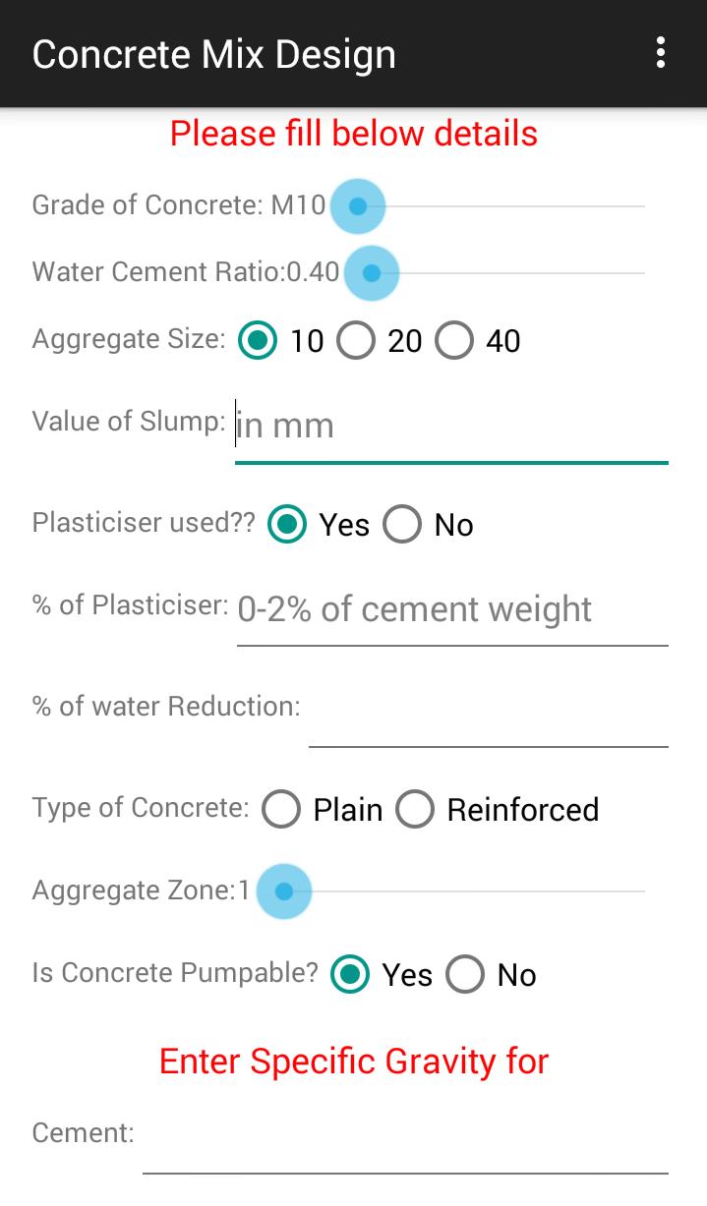
Task: Mark concrete as not pumpable with No
Action: [464, 975]
